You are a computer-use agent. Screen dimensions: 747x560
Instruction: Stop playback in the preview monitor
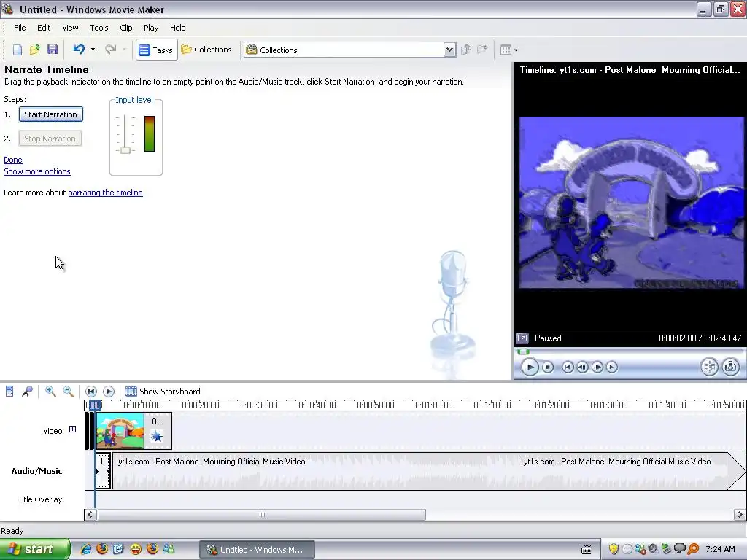(548, 367)
